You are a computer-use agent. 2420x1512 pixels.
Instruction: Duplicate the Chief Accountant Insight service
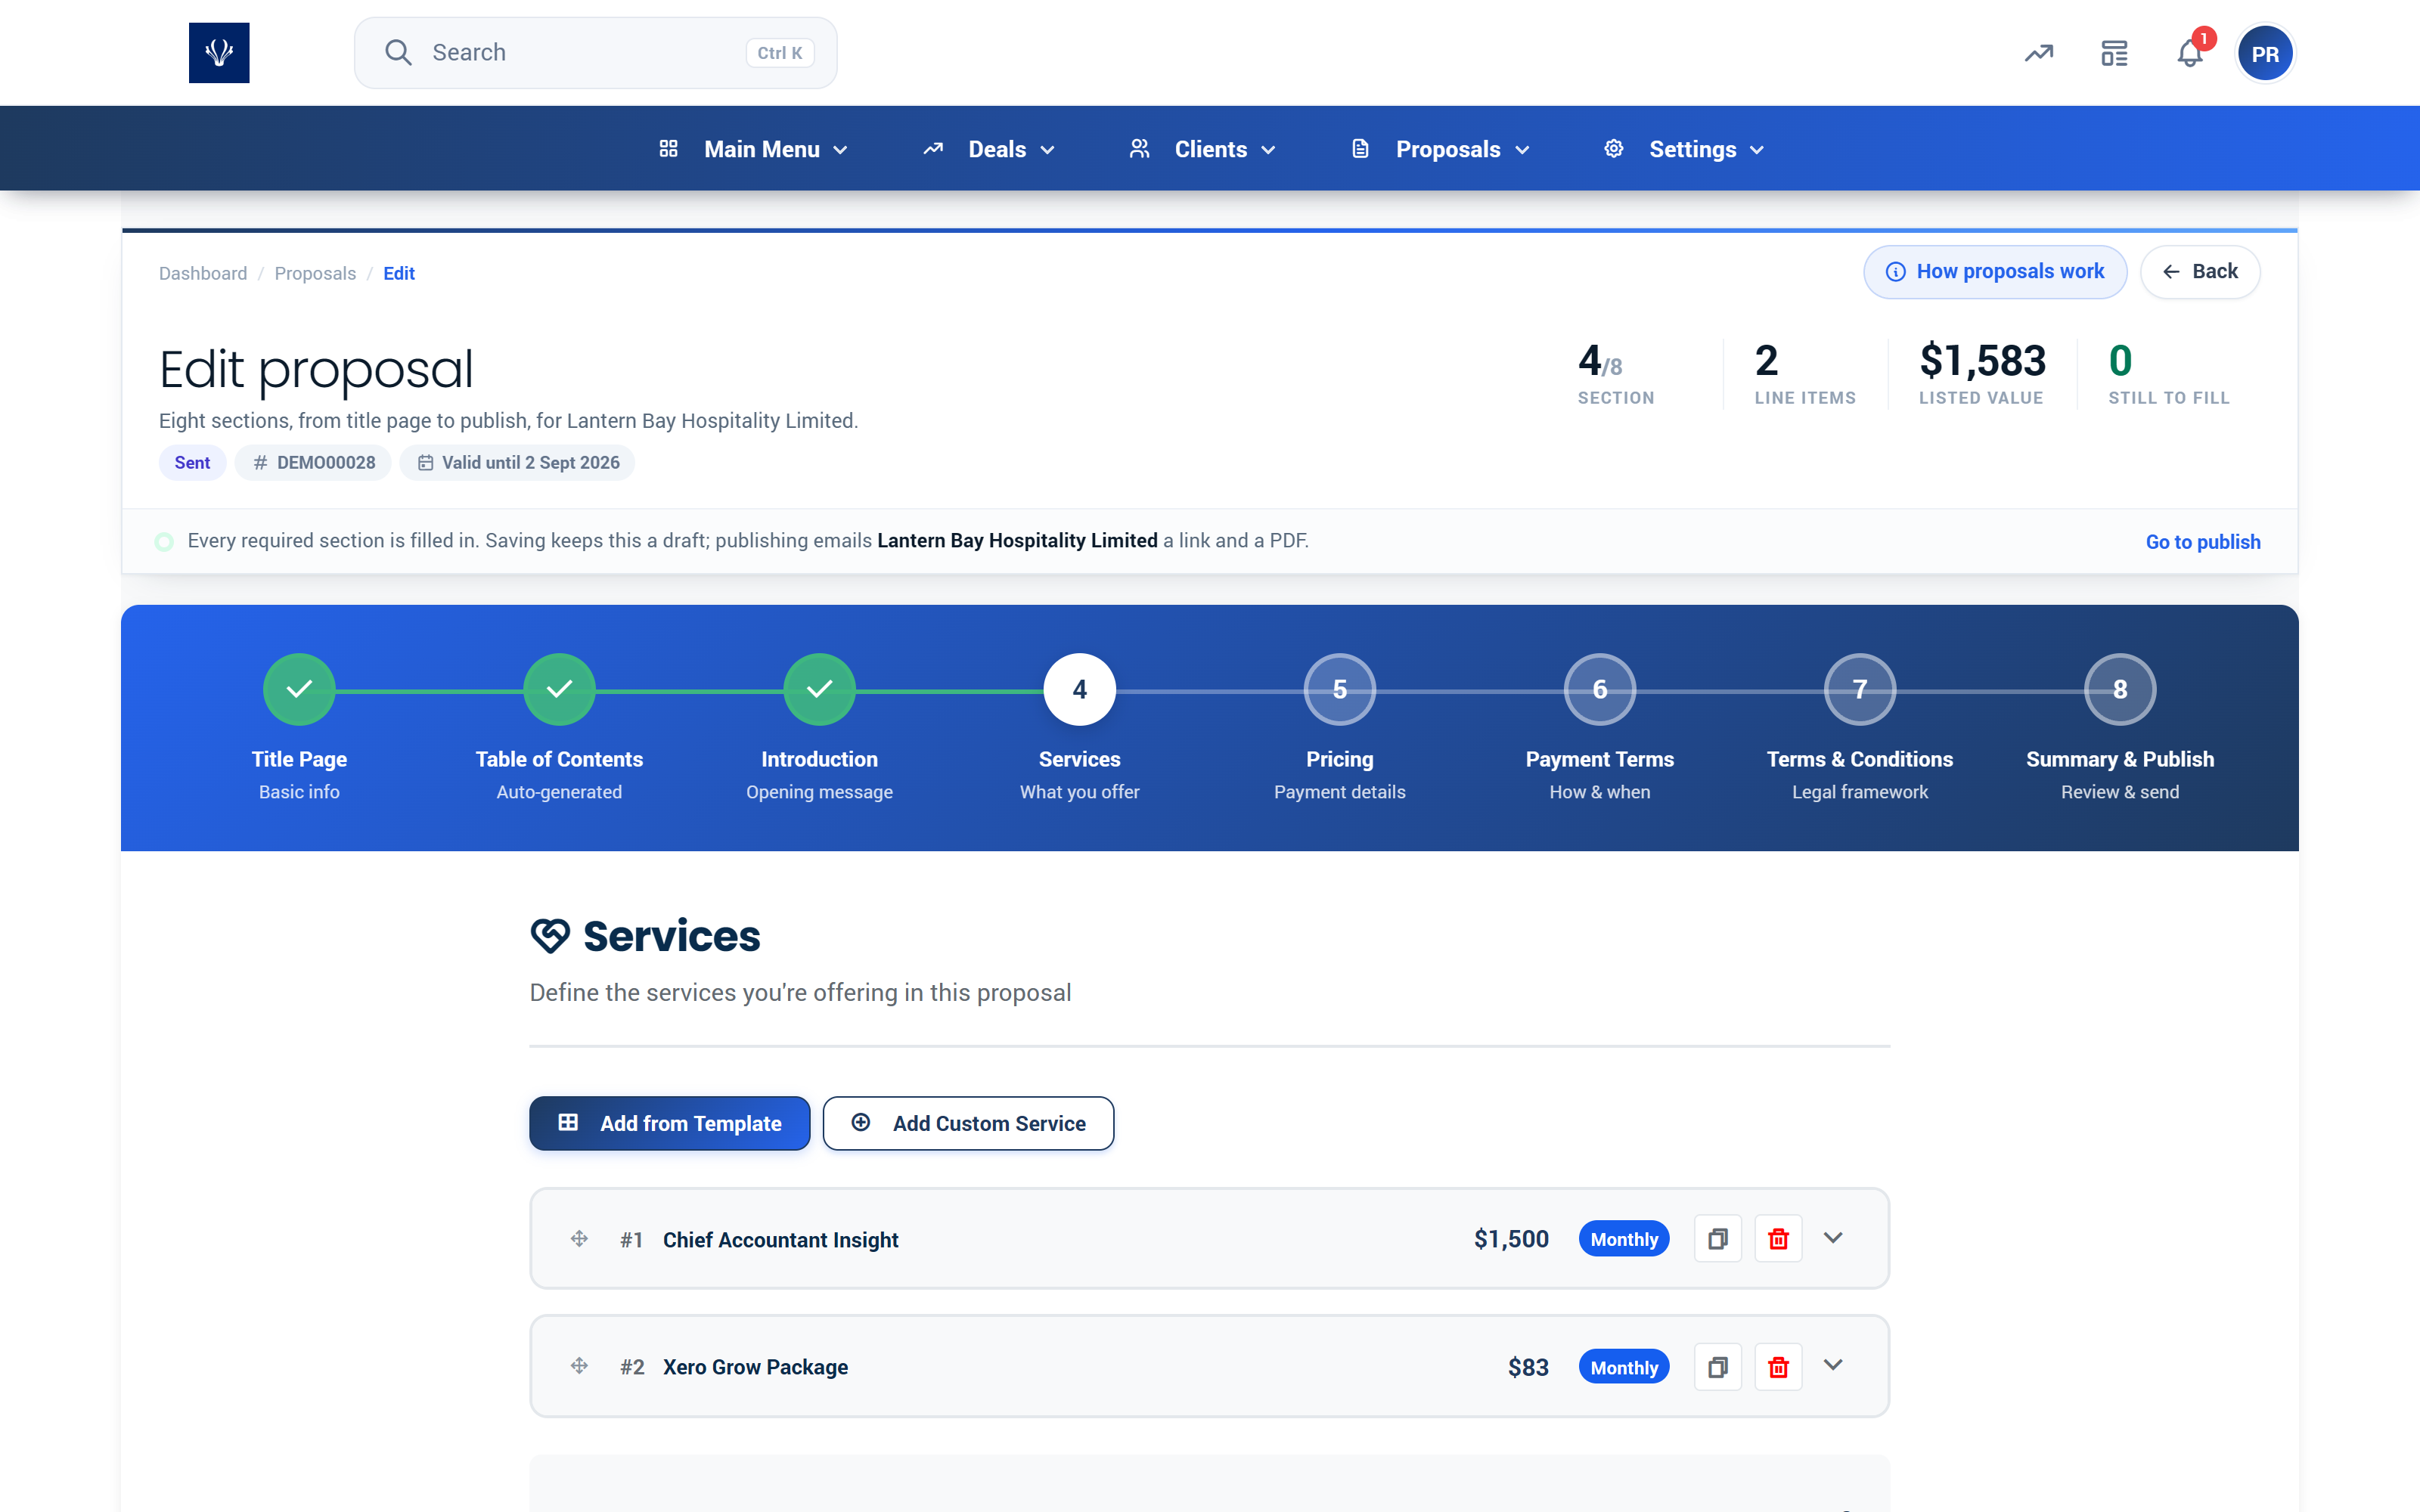(x=1718, y=1239)
